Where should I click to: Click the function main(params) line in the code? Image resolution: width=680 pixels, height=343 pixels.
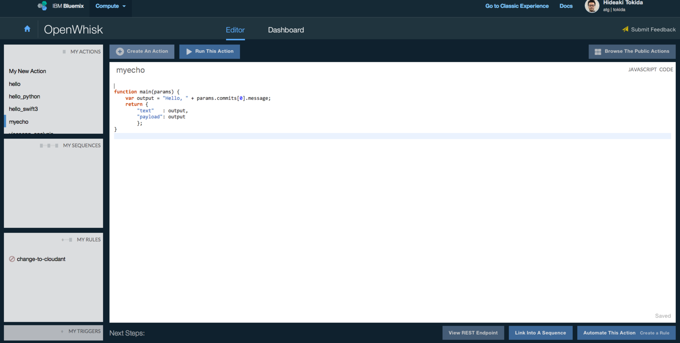click(147, 92)
